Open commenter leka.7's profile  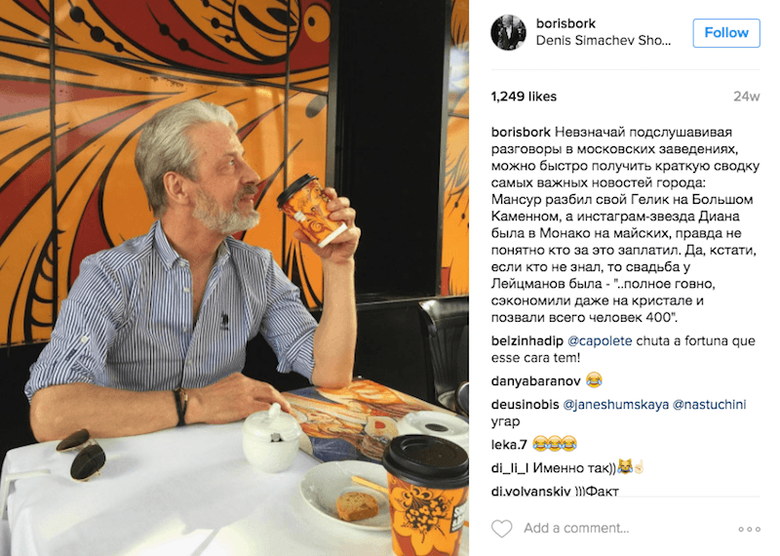click(509, 444)
